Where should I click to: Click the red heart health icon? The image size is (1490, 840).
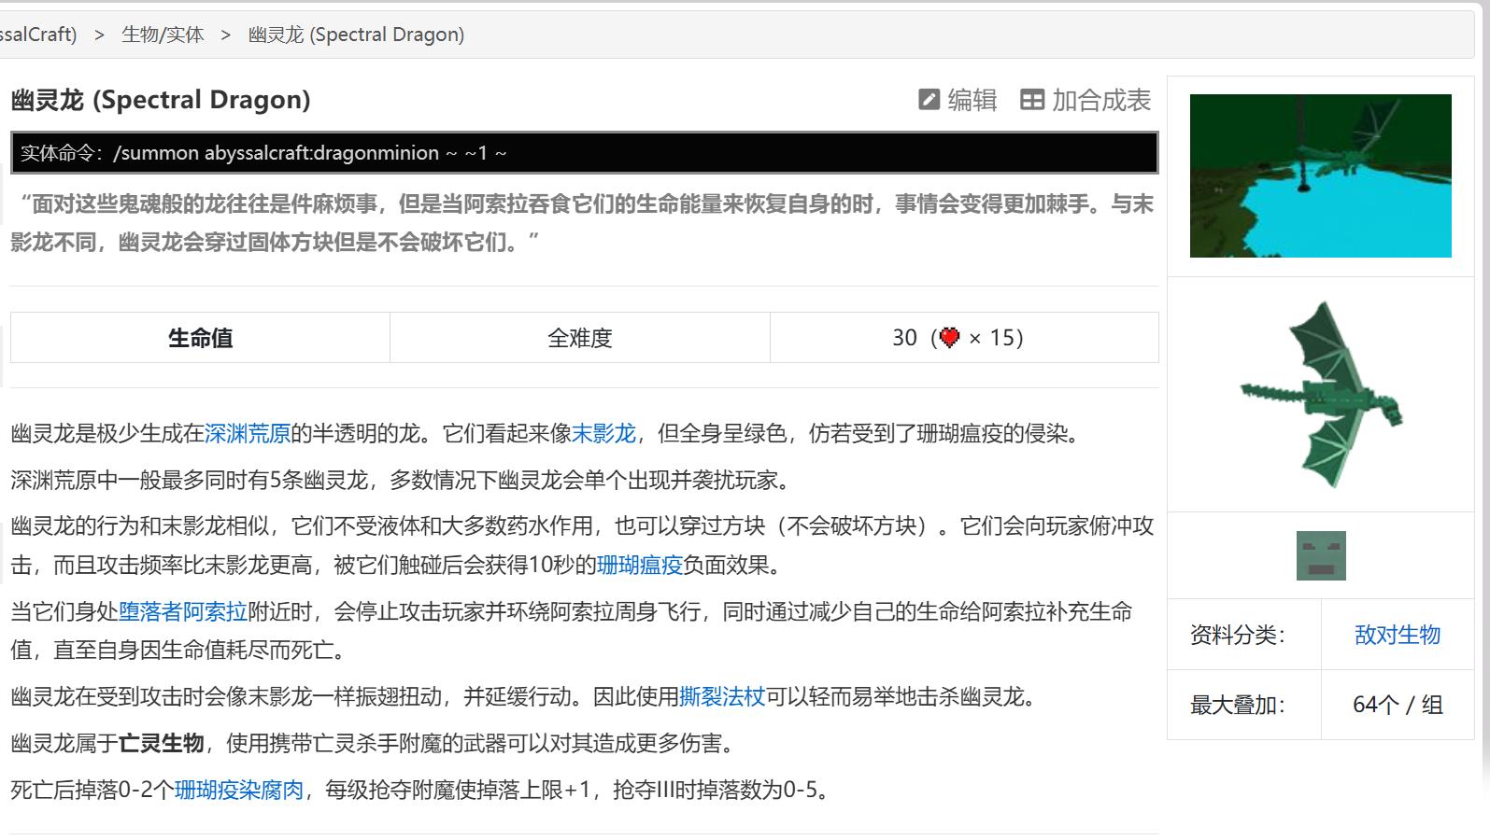(949, 338)
